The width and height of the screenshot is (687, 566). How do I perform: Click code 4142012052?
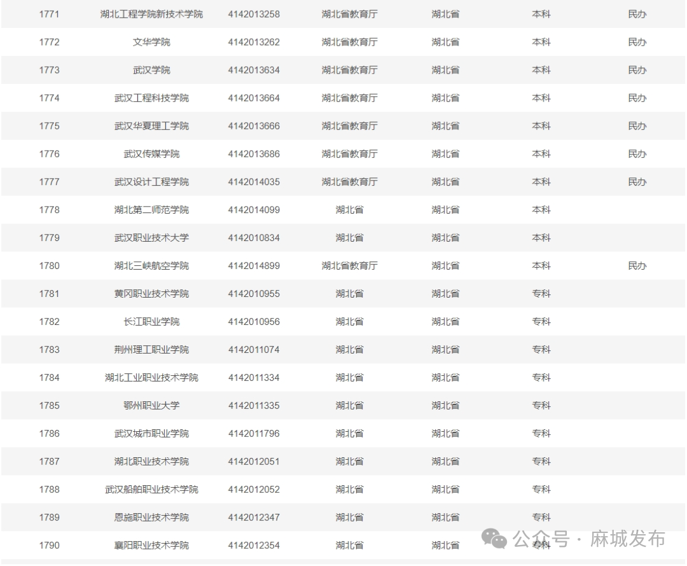click(x=254, y=489)
